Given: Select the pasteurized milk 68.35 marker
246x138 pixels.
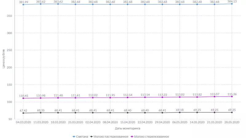Looking at the screenshot, I should tap(41, 113).
